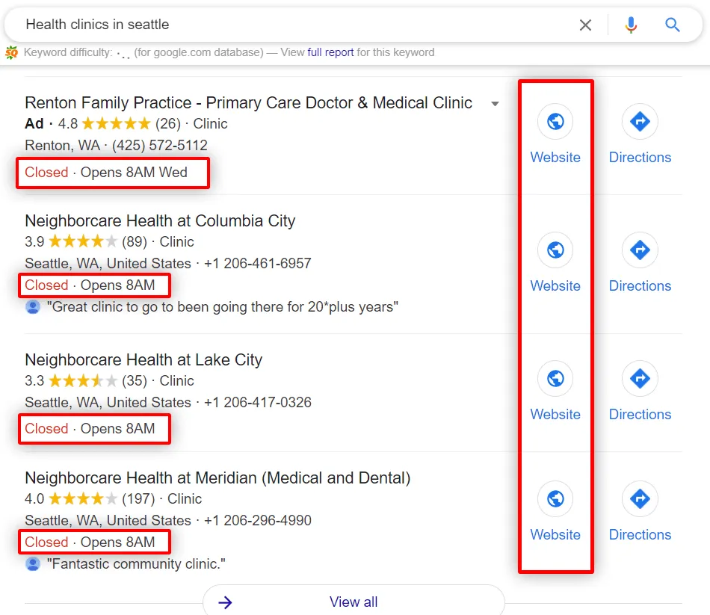The height and width of the screenshot is (615, 710).
Task: Open the full report keyword link
Action: (x=330, y=52)
